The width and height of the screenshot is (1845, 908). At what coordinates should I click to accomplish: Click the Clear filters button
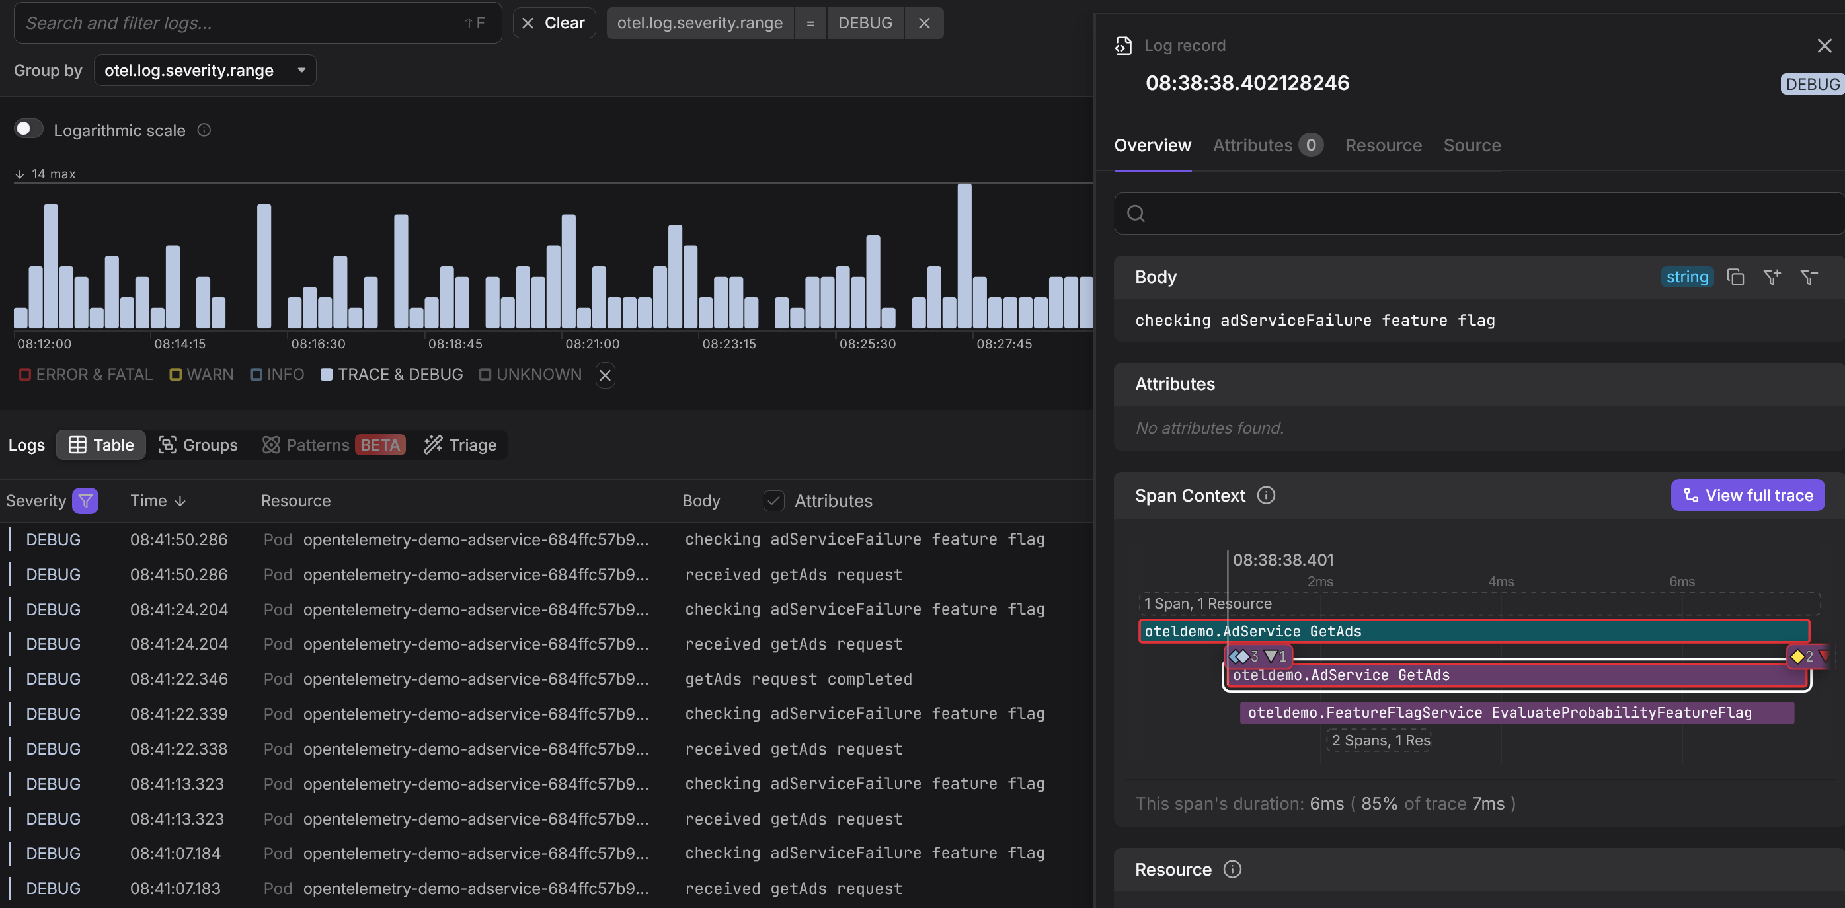pyautogui.click(x=554, y=23)
